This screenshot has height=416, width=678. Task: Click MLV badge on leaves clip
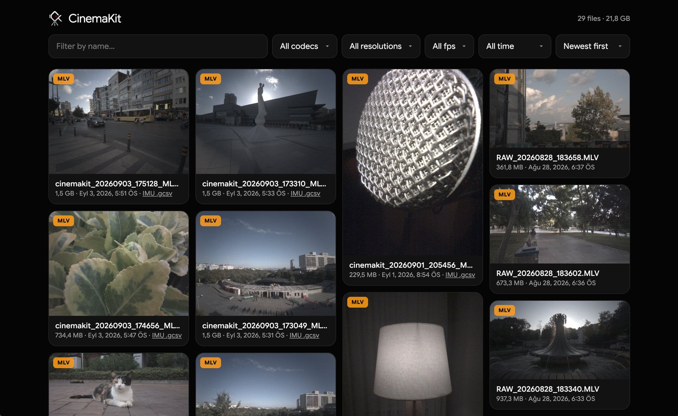[x=63, y=221]
